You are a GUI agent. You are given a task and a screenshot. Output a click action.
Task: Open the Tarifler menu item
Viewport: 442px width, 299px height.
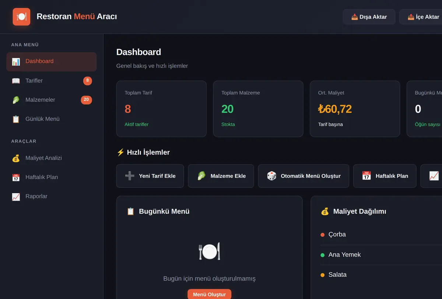tap(52, 81)
